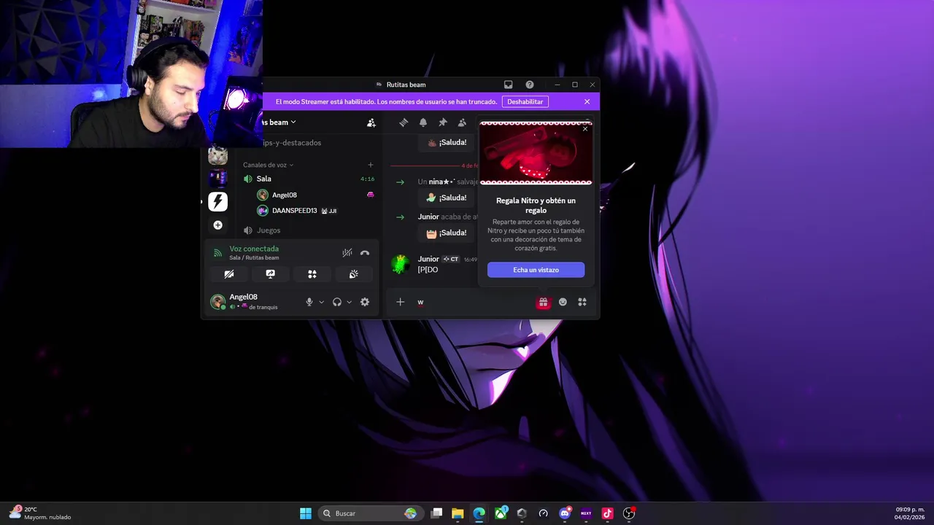The width and height of the screenshot is (934, 525).
Task: Expand the Rutitas beam server dropdown
Action: tap(279, 122)
